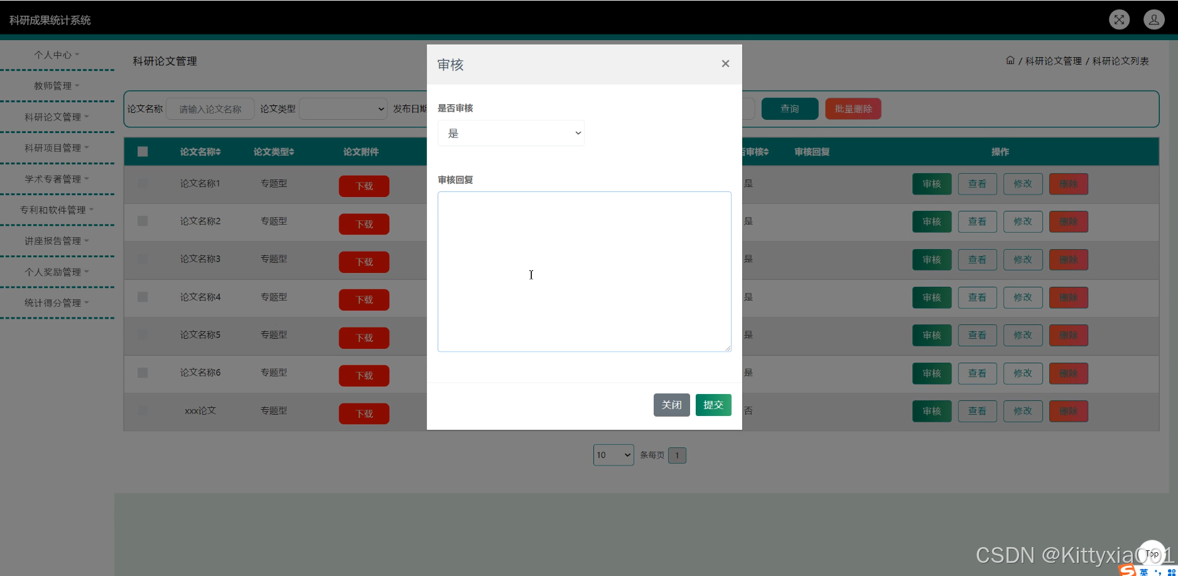The width and height of the screenshot is (1178, 576).
Task: Open the page size dropdown showing 10
Action: 613,455
